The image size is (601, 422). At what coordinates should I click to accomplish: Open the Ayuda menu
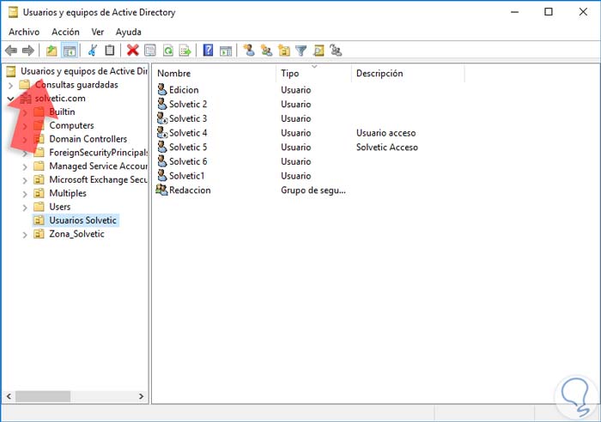click(x=129, y=32)
